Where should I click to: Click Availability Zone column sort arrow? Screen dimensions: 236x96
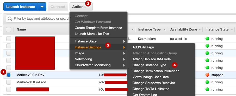[x=200, y=29]
